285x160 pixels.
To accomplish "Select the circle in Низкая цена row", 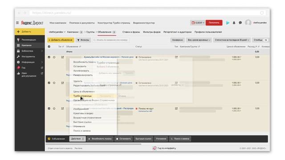I will coord(54,83).
